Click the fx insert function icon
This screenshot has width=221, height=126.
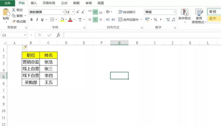pos(58,35)
